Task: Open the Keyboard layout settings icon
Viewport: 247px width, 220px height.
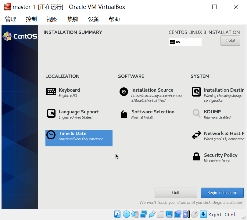Action: [51, 92]
